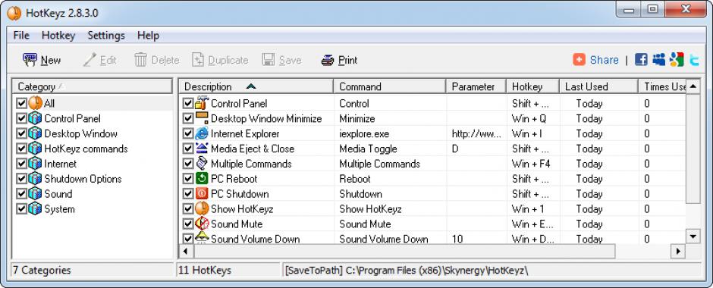Uncheck the System category checkbox
The height and width of the screenshot is (288, 713).
click(x=21, y=209)
